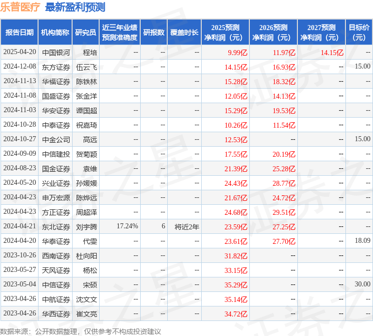Click the 东北证券 cell
This screenshot has height=336, width=373.
(56, 227)
